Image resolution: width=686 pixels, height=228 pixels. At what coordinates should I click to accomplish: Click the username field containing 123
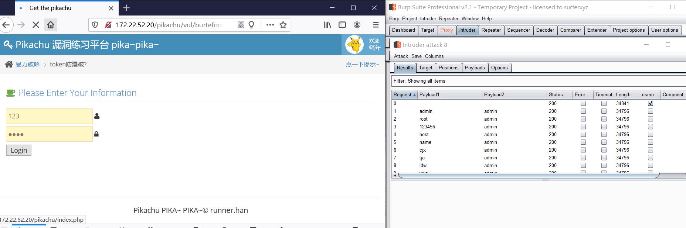(49, 116)
